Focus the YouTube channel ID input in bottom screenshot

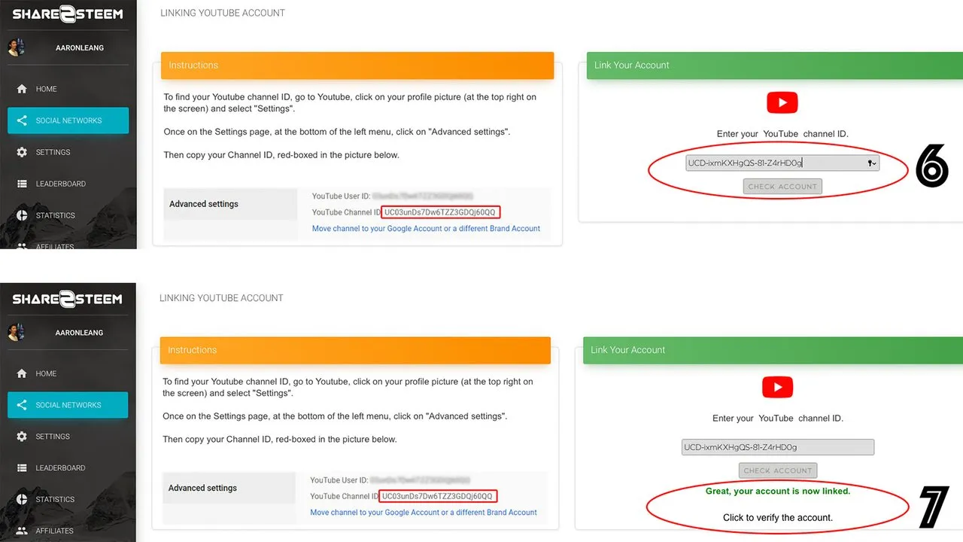tap(778, 447)
